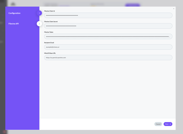Screen dimensions: 183x134
Task: Focus the Filevine Token field
Action: point(108,36)
